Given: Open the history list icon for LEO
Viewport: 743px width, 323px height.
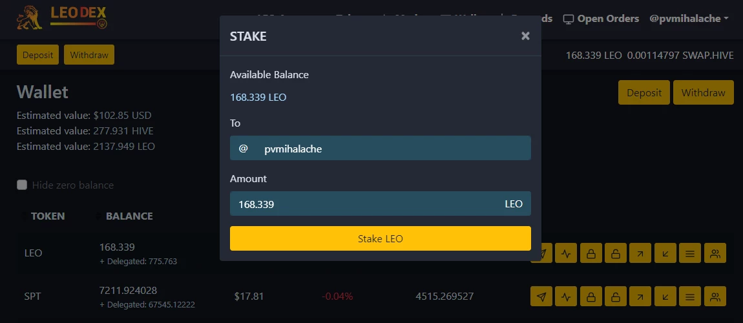Looking at the screenshot, I should tap(690, 253).
